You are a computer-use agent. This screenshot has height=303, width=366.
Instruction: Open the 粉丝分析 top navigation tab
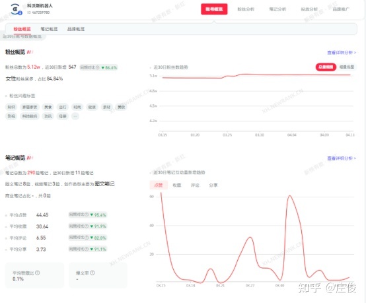tap(246, 9)
